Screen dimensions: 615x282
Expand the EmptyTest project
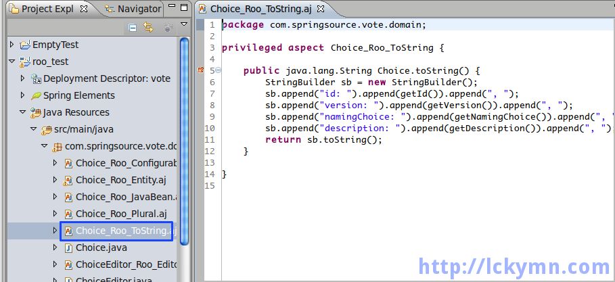[12, 45]
